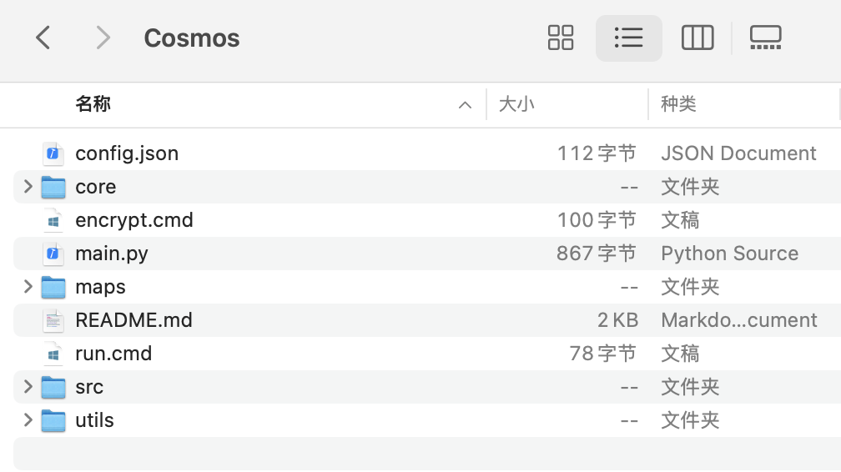Image resolution: width=841 pixels, height=472 pixels.
Task: Expand the utils folder disclosure triangle
Action: (x=28, y=420)
